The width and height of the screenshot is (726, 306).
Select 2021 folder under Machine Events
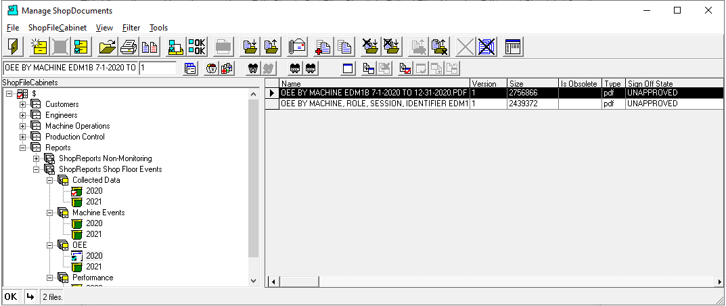[x=94, y=234]
